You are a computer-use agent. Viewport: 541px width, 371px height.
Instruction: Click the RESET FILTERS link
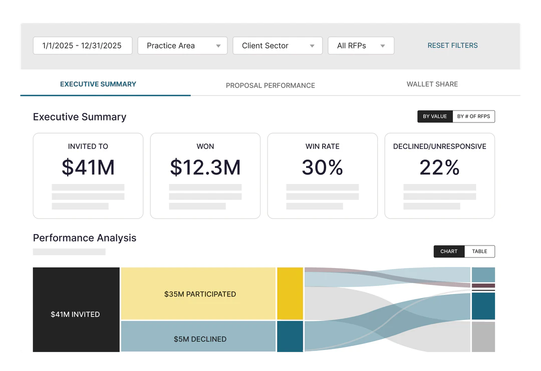[452, 45]
